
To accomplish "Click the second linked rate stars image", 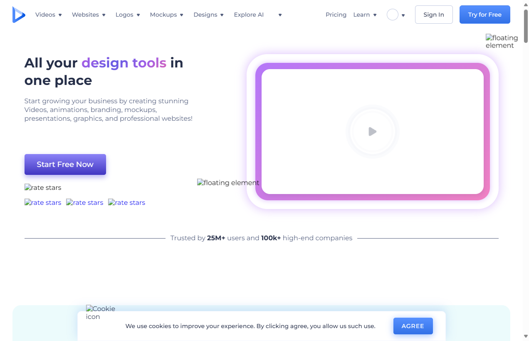I will (85, 203).
